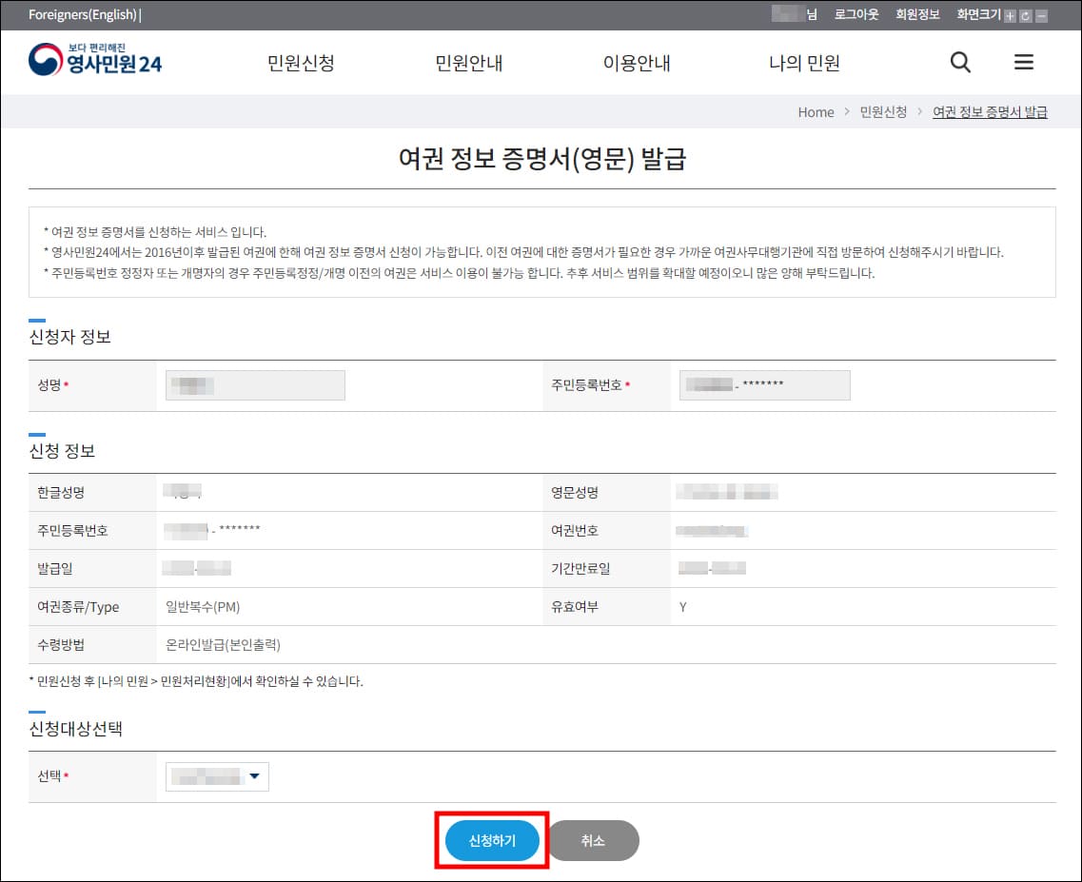Open the hamburger navigation menu
The width and height of the screenshot is (1082, 882).
(x=1023, y=61)
